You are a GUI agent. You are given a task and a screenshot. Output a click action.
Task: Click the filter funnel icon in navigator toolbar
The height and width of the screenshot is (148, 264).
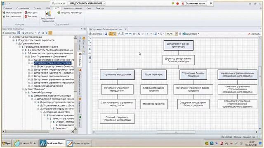click(47, 33)
